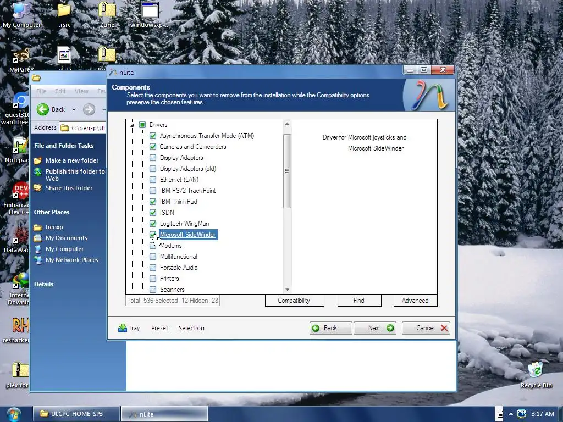The height and width of the screenshot is (422, 563).
Task: Open nLite Selection menu
Action: (191, 328)
